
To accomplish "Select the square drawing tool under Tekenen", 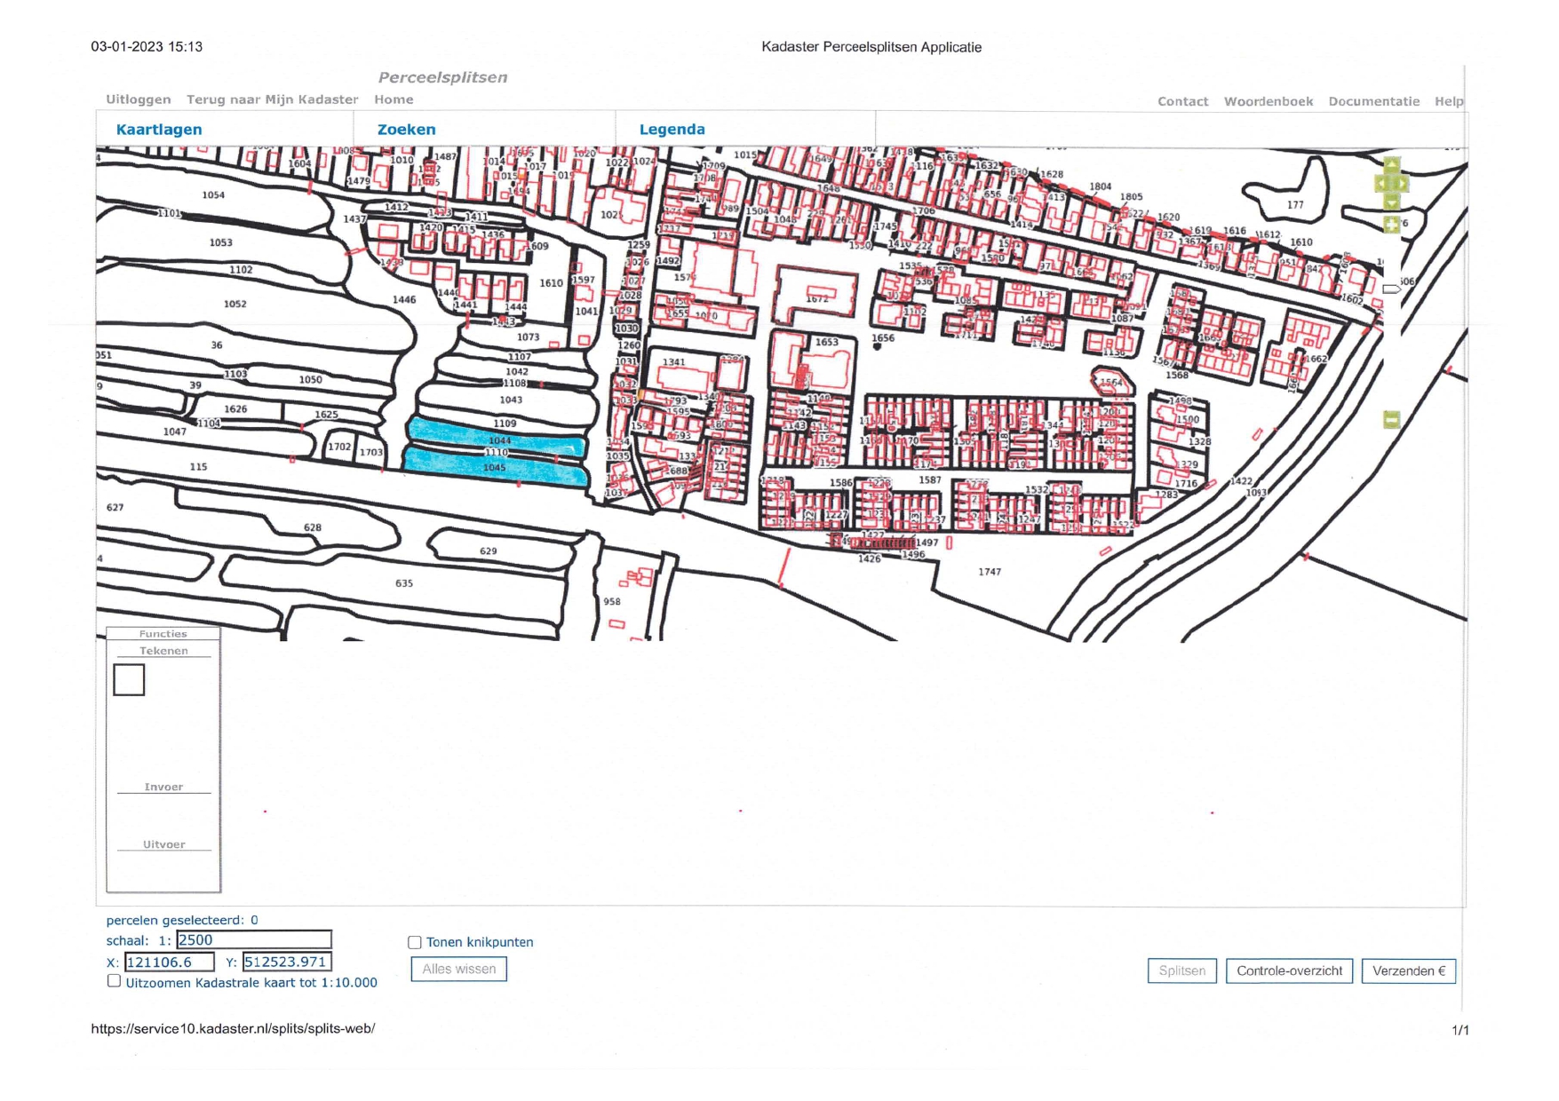I will 129,680.
